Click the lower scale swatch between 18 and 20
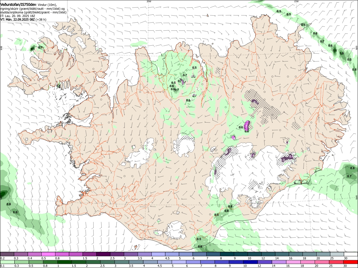This screenshot has height=268, width=358. click(308, 262)
